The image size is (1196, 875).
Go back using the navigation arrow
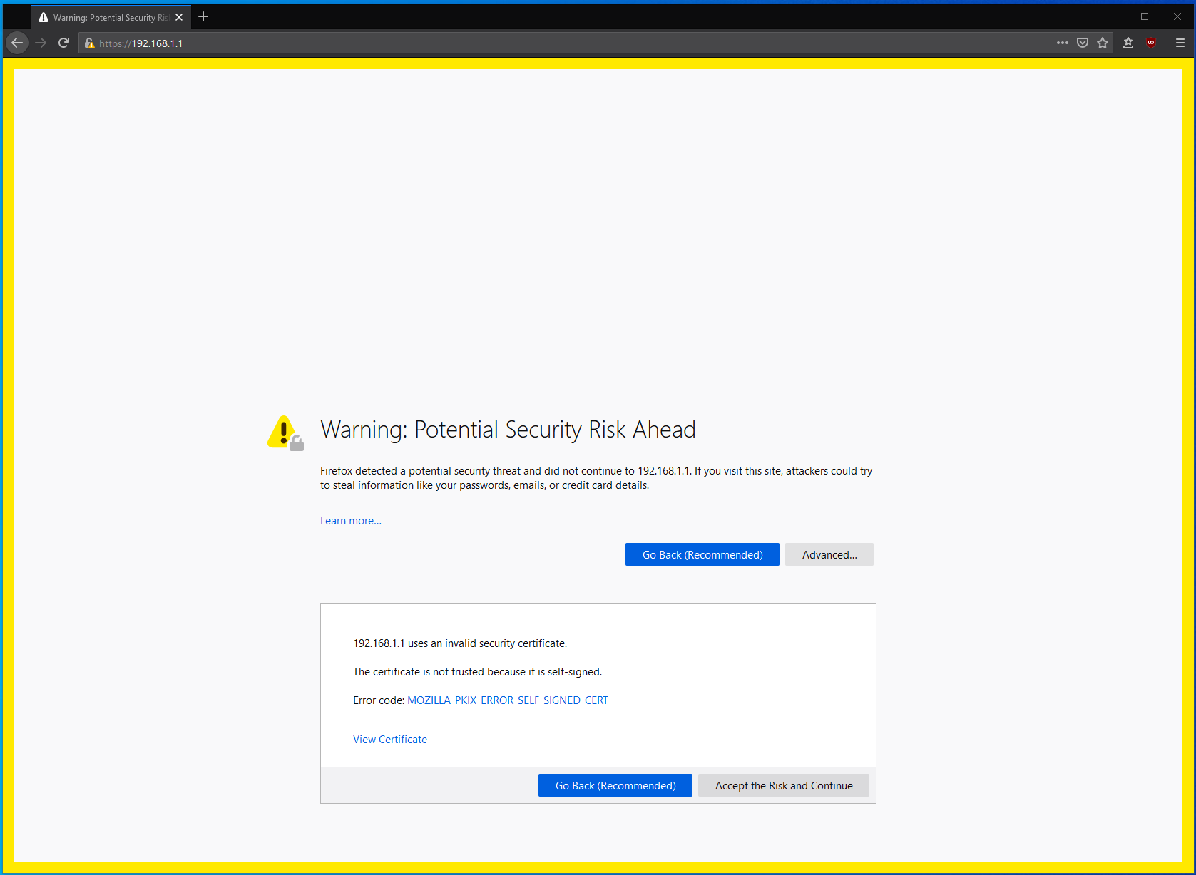point(17,43)
